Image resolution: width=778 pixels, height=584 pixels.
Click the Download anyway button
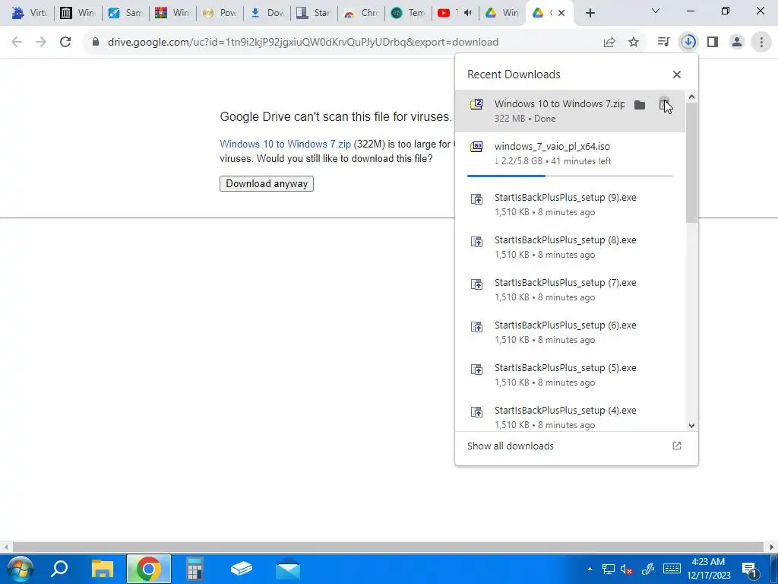267,184
